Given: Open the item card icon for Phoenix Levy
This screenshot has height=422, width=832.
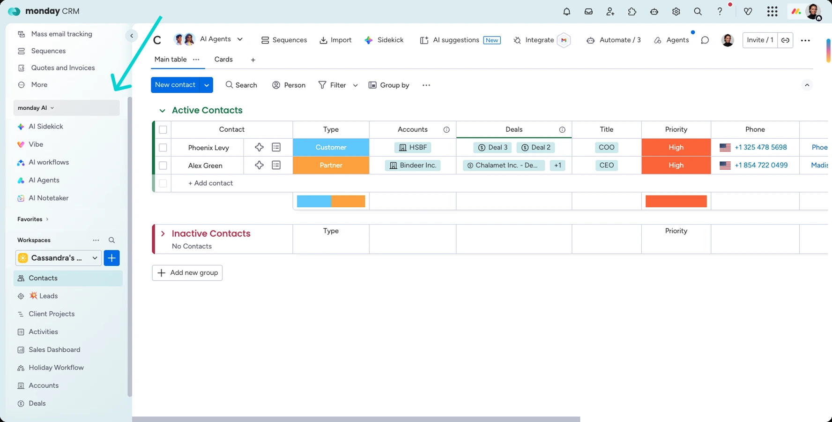Looking at the screenshot, I should point(276,147).
